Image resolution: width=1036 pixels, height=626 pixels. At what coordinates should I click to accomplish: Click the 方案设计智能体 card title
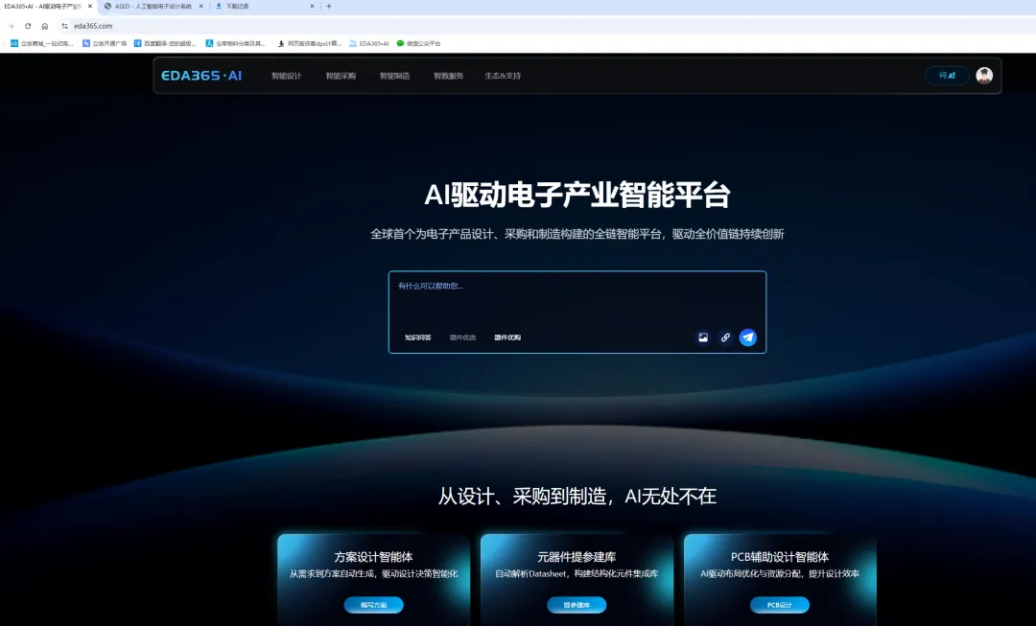pyautogui.click(x=373, y=557)
